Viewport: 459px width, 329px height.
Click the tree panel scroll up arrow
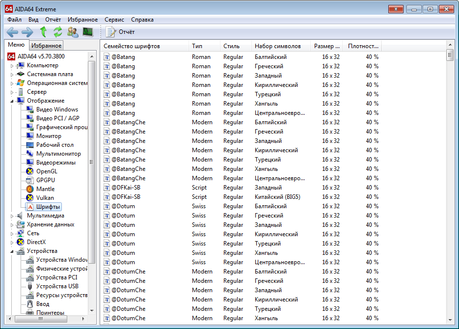tap(92, 56)
